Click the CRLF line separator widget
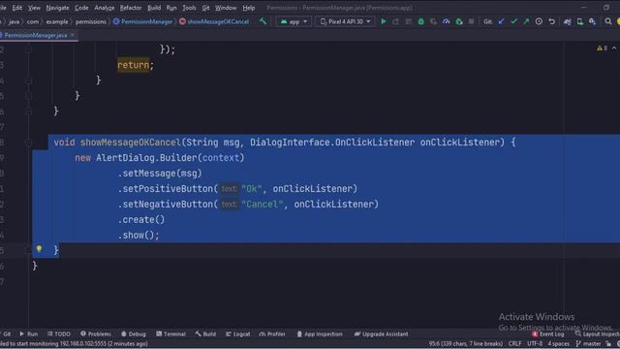The width and height of the screenshot is (620, 349). coord(514,344)
